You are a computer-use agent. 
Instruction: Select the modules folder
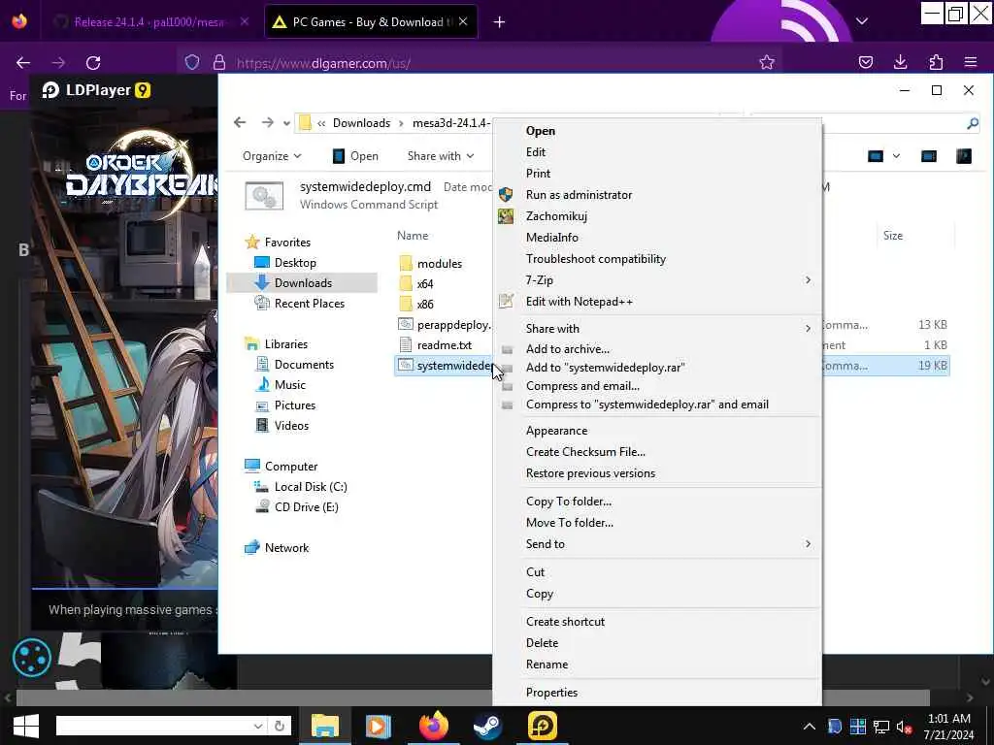pyautogui.click(x=439, y=264)
